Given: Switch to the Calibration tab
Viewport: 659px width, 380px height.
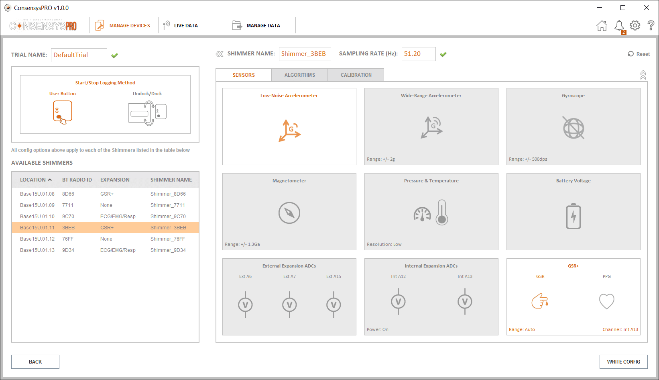Looking at the screenshot, I should coord(356,75).
